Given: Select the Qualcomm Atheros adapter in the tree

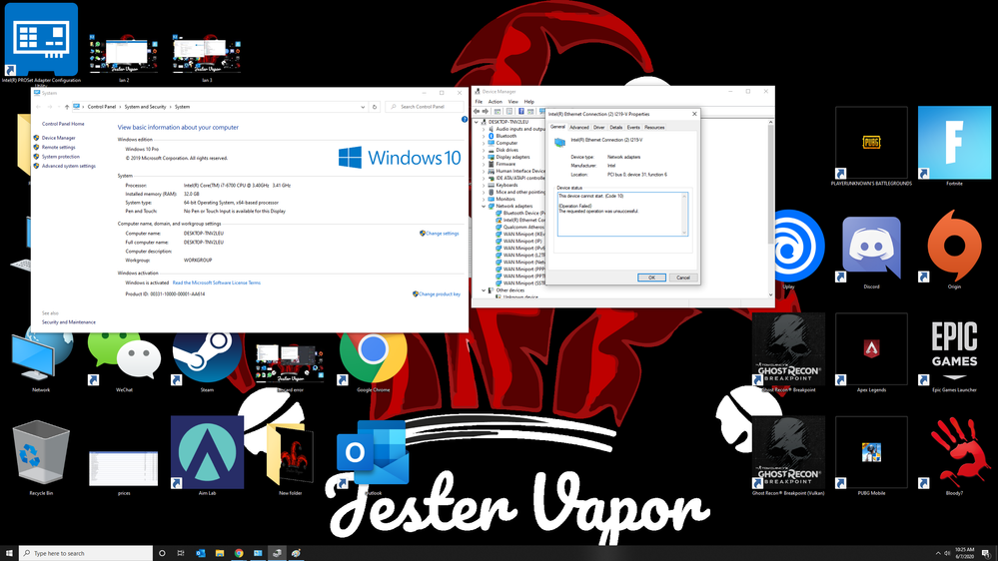Looking at the screenshot, I should coord(521,227).
